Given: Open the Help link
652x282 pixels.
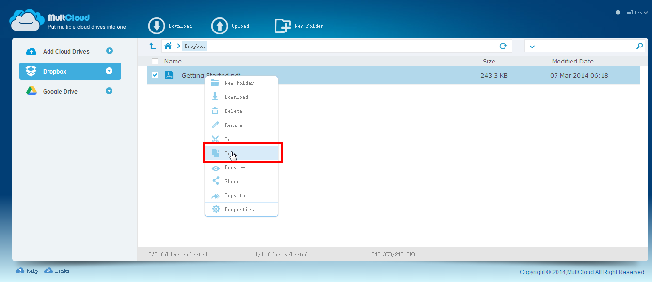Looking at the screenshot, I should click(32, 271).
